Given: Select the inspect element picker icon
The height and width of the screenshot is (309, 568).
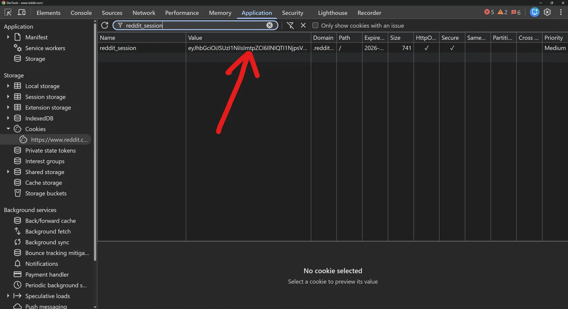Looking at the screenshot, I should pos(8,13).
